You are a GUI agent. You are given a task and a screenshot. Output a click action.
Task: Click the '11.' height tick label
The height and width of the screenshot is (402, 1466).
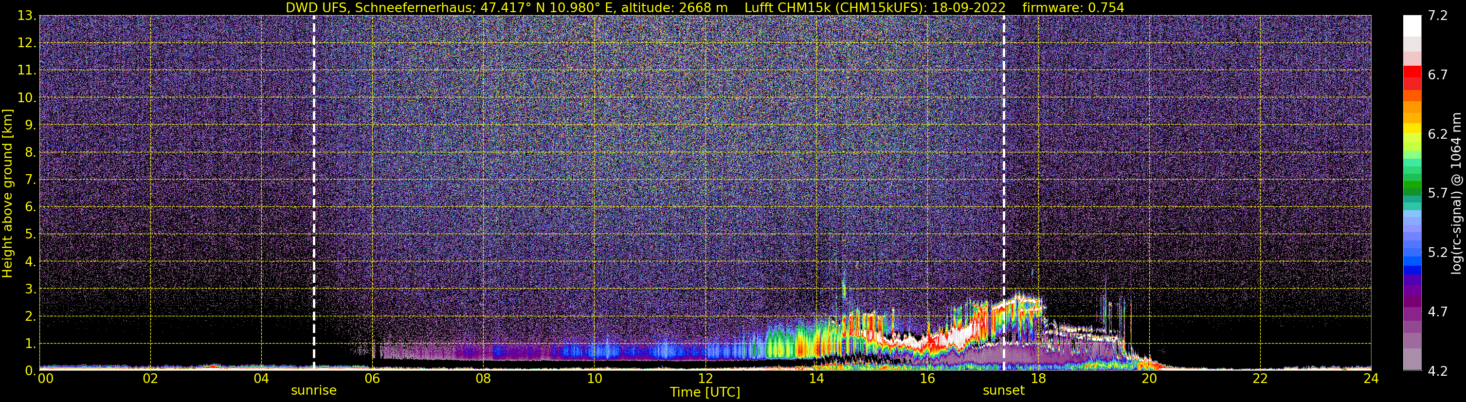27,70
